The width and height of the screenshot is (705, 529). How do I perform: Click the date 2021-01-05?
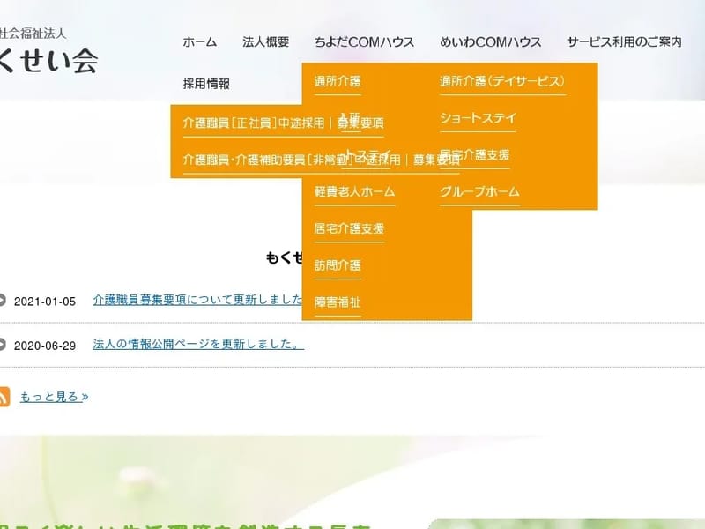(45, 302)
